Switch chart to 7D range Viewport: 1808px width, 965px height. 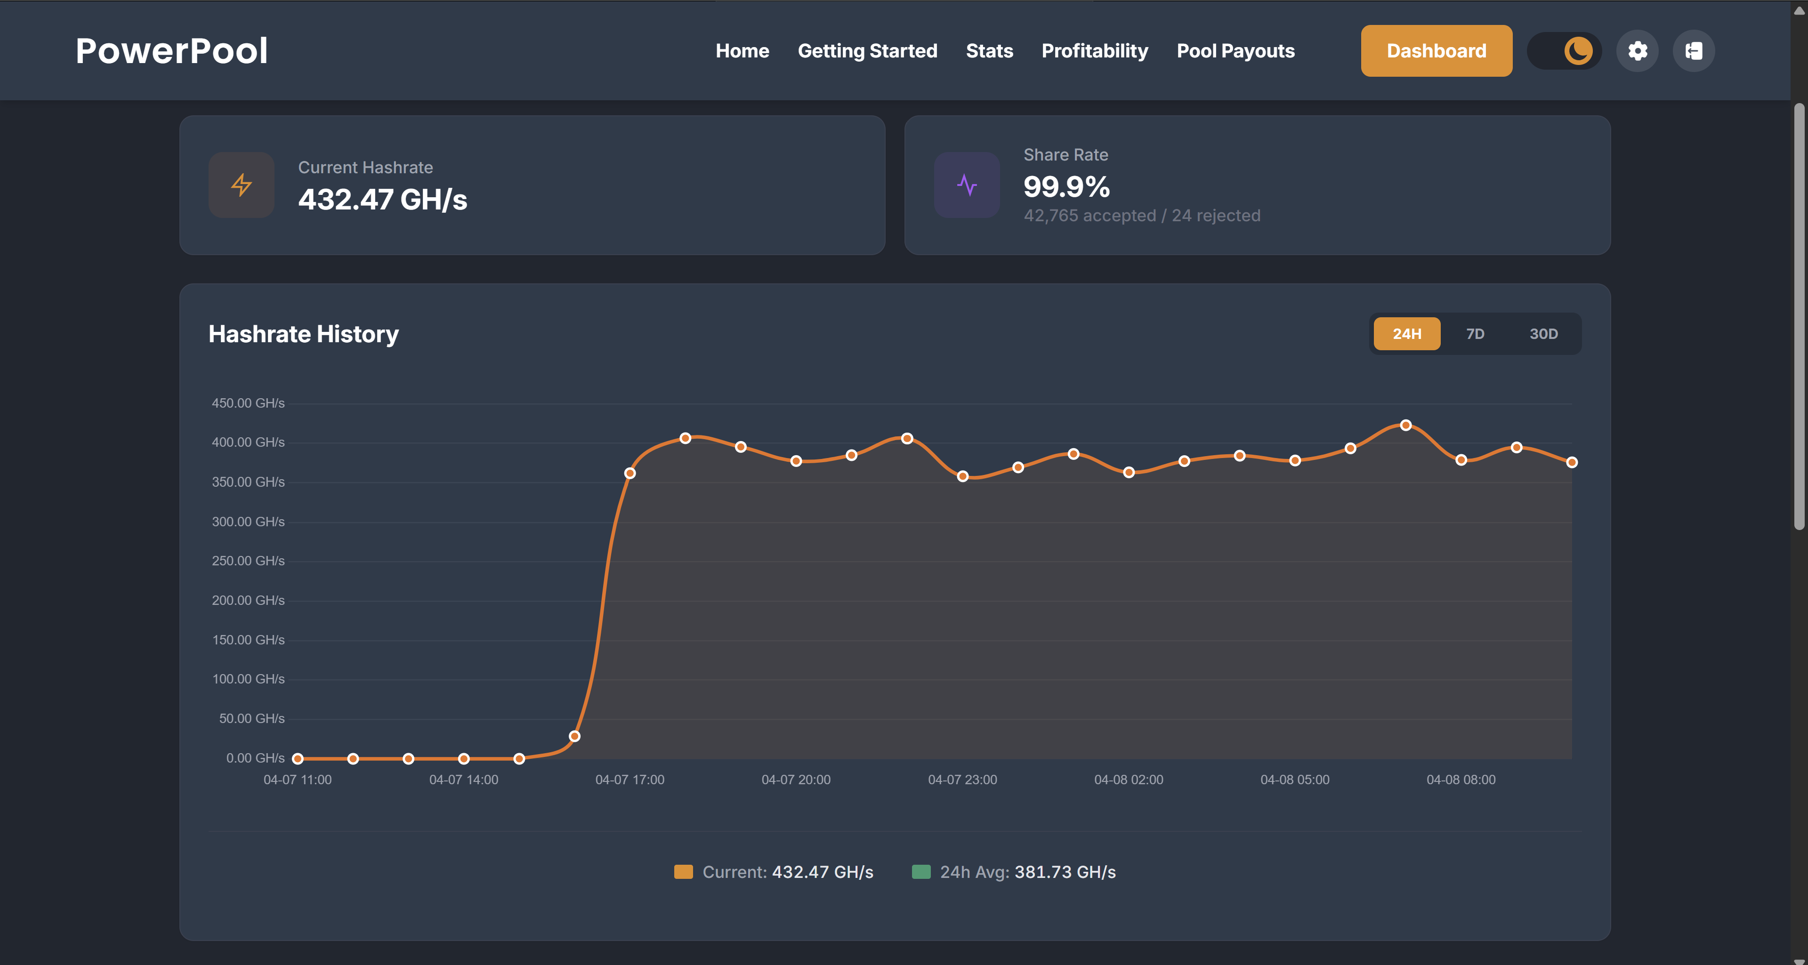1475,334
